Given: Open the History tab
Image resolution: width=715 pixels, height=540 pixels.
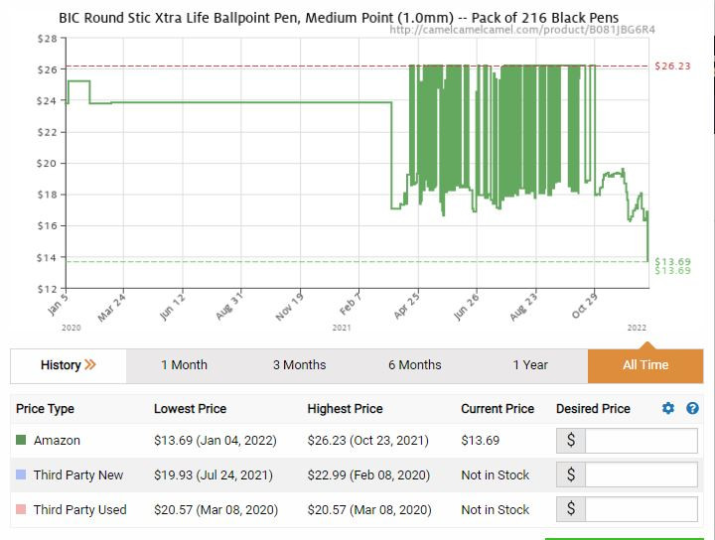Looking at the screenshot, I should point(69,365).
